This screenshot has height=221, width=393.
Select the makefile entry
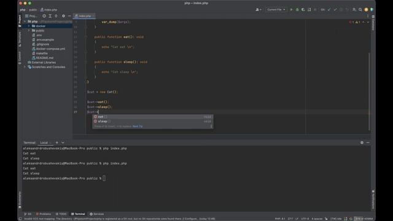tap(39, 53)
